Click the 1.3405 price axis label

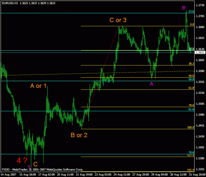pyautogui.click(x=200, y=147)
